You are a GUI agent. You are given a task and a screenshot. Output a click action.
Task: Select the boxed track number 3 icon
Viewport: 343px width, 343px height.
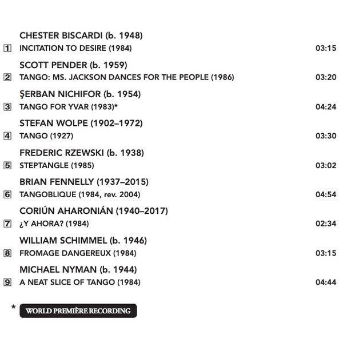(x=7, y=107)
